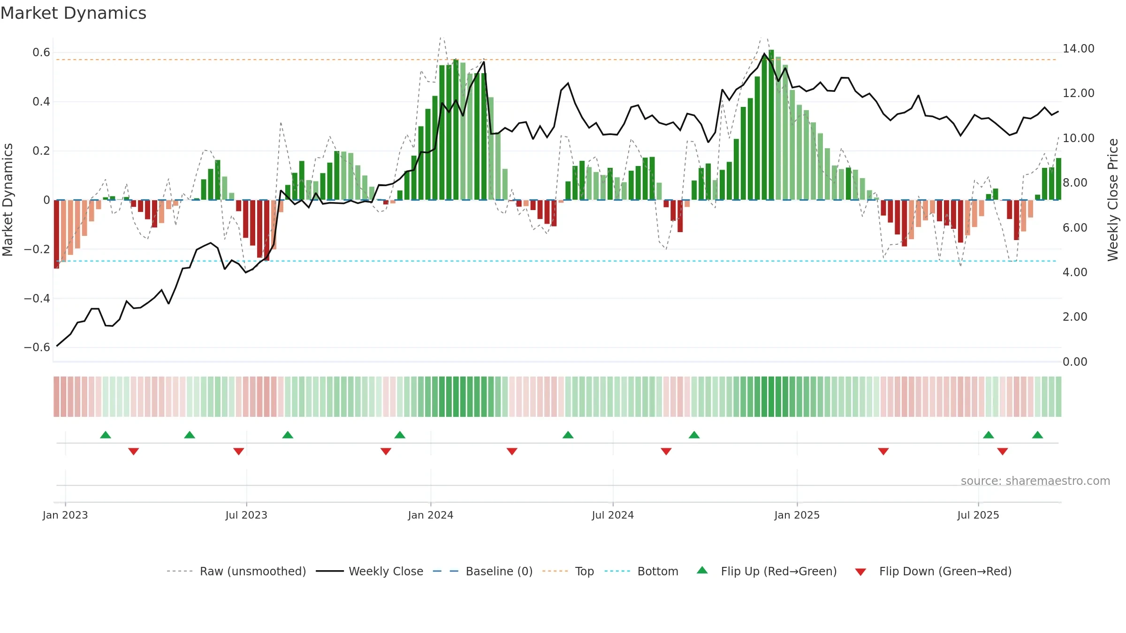Toggle Flip Down (Green→Red) legend entry
This screenshot has width=1126, height=633.
[x=933, y=571]
